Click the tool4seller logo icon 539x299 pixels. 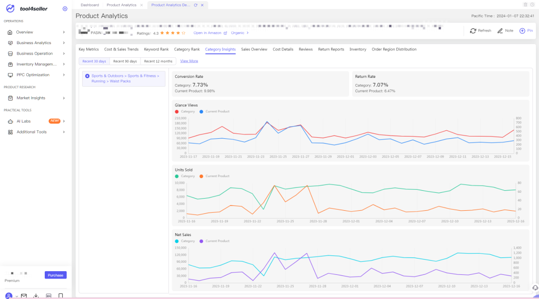[11, 8]
